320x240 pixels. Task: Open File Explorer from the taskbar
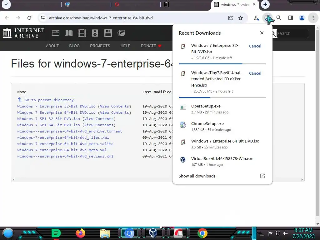point(105,233)
